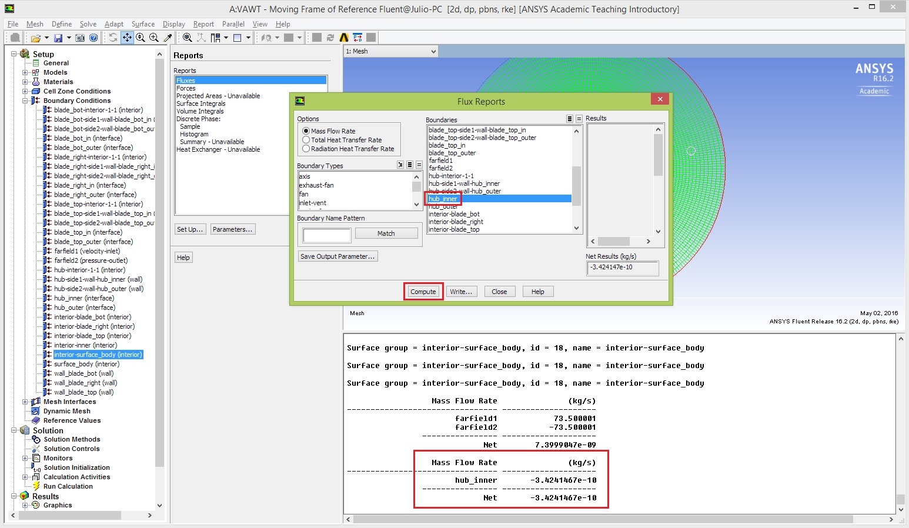Click the Close button in Flux Reports

pyautogui.click(x=499, y=292)
